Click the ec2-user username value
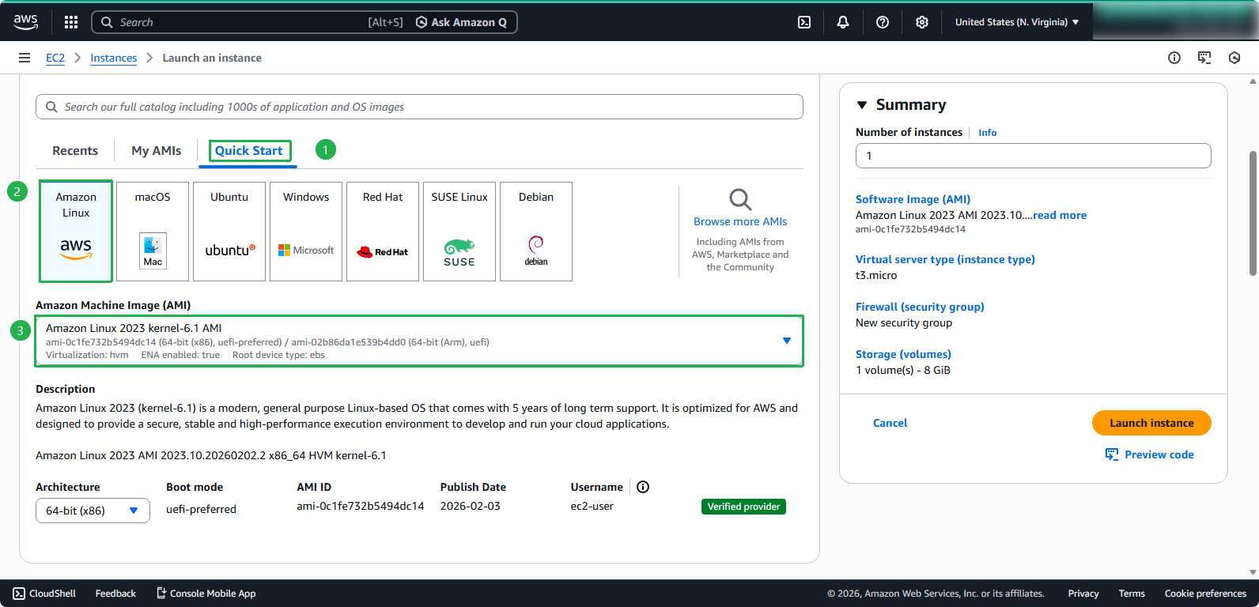This screenshot has width=1259, height=607. coord(592,506)
